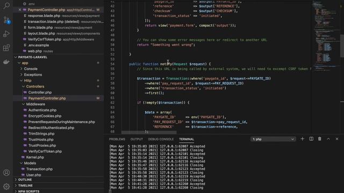Open EncryptCookies.php file

(59, 116)
